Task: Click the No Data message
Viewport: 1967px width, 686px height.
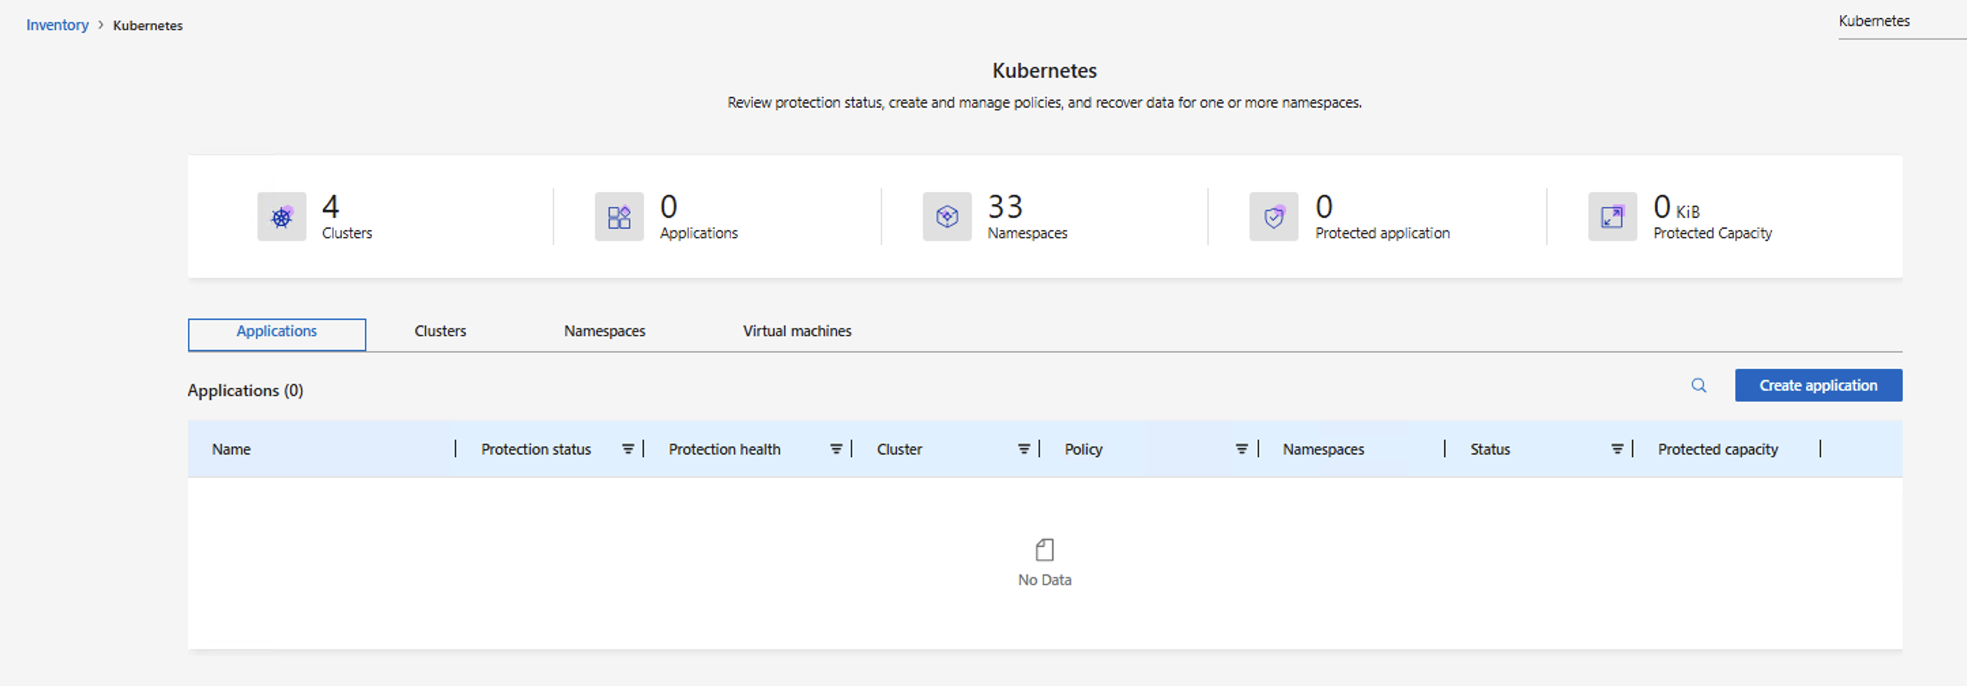Action: pos(1045,580)
